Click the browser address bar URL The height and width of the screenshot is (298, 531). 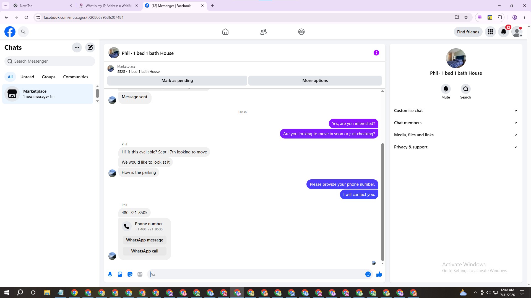(x=83, y=17)
